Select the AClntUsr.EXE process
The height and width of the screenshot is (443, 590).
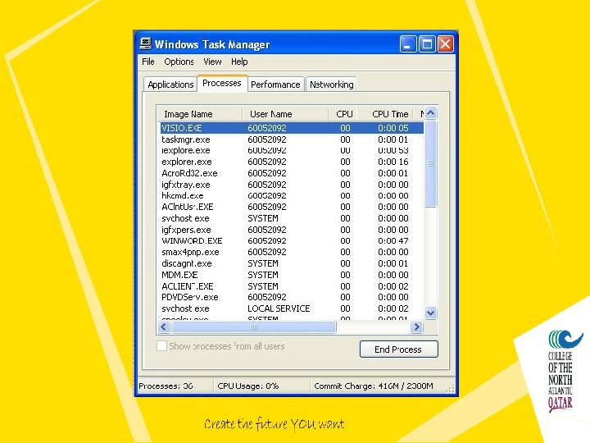coord(292,207)
